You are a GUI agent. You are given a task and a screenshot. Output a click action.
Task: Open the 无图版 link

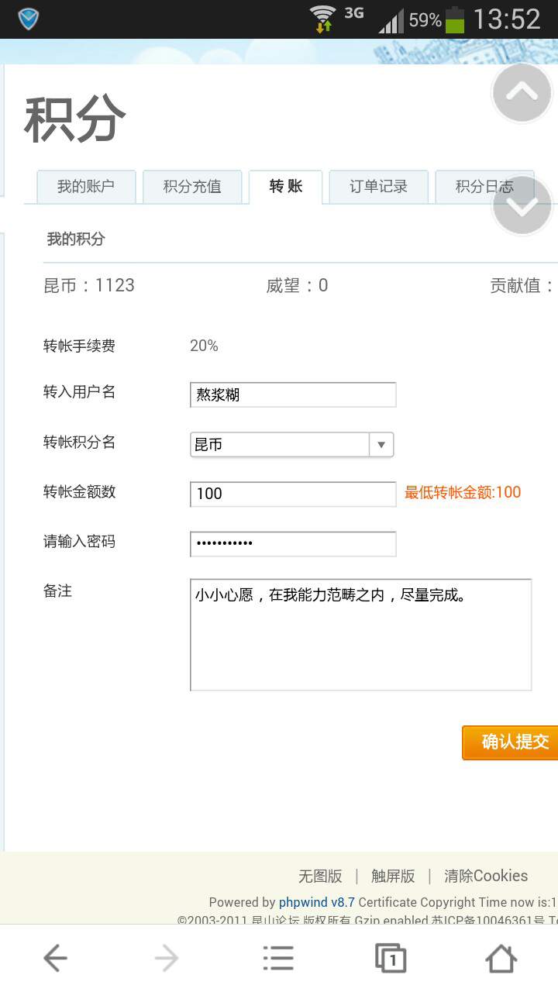click(320, 876)
